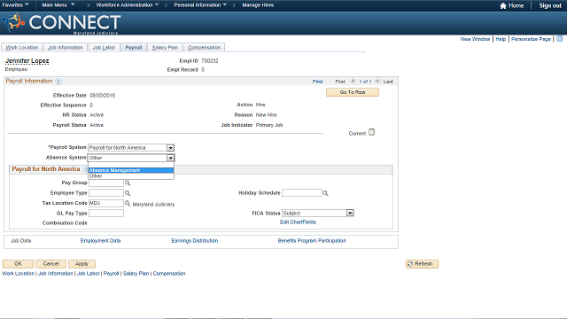Click the OK button
Image resolution: width=567 pixels, height=319 pixels.
(x=18, y=264)
